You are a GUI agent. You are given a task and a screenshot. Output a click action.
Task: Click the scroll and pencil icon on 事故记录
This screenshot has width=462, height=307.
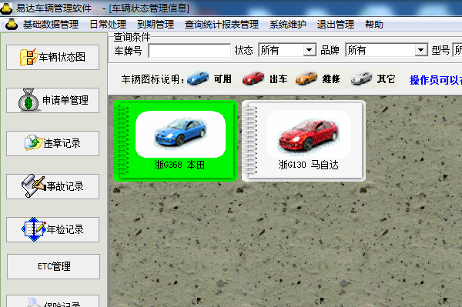[x=33, y=185]
